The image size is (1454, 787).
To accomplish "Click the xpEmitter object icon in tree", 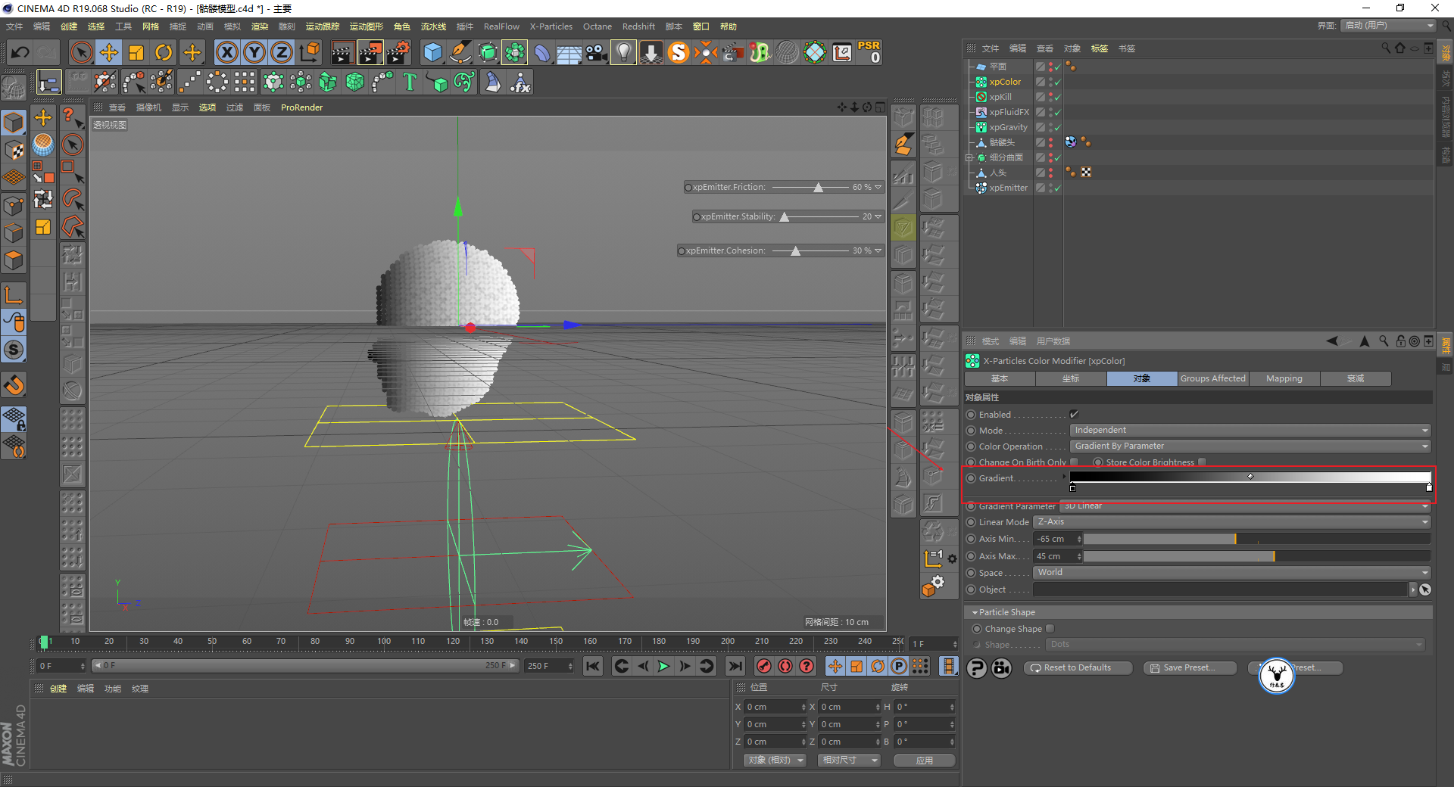I will pos(981,188).
